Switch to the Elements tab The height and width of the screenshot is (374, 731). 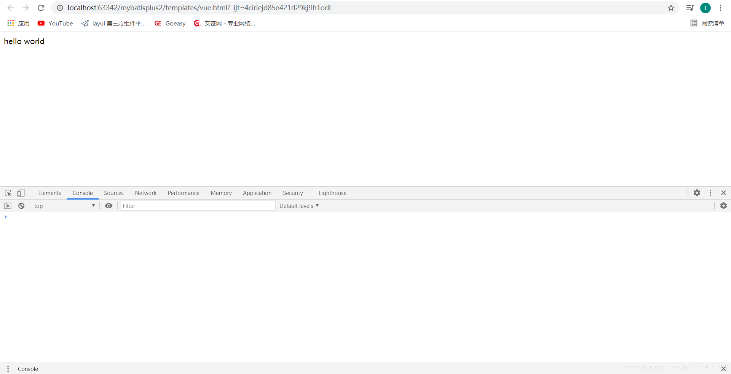49,193
